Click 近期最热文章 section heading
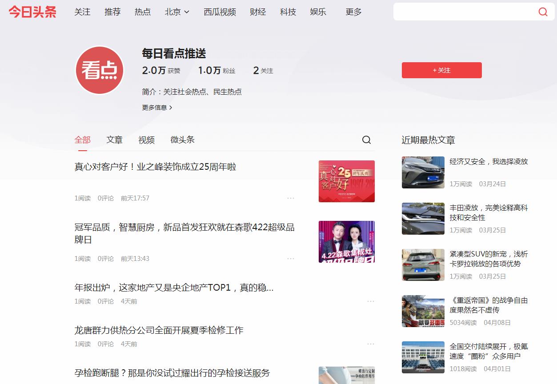This screenshot has height=384, width=557. tap(429, 140)
